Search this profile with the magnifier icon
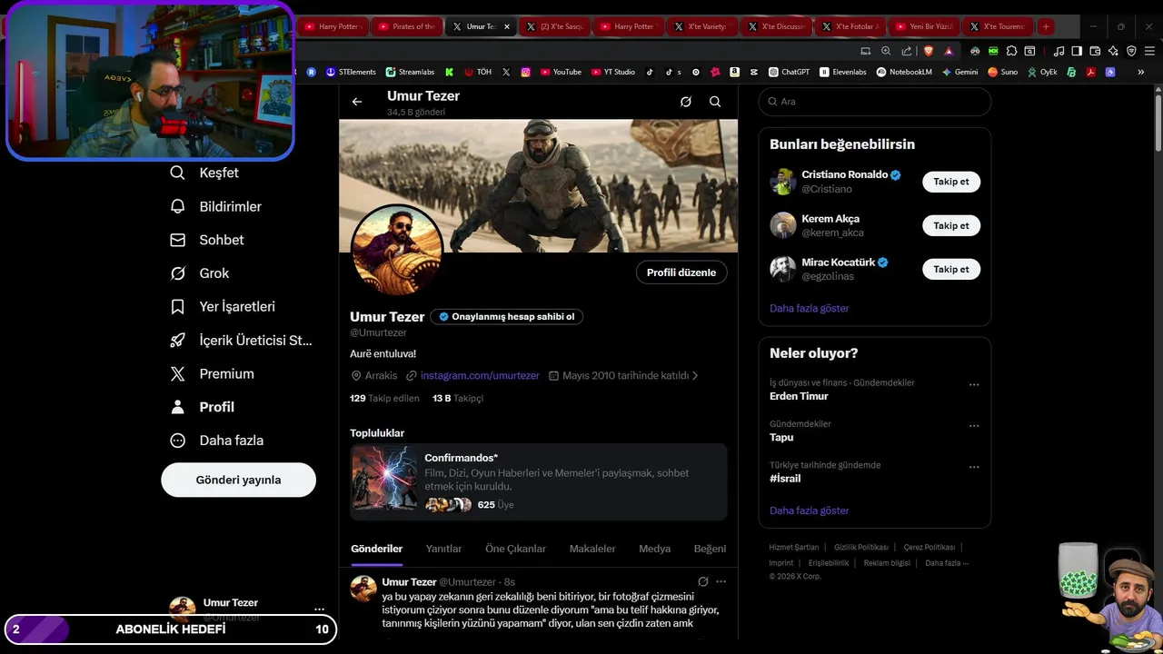Screen dimensions: 1163x654 pyautogui.click(x=715, y=102)
